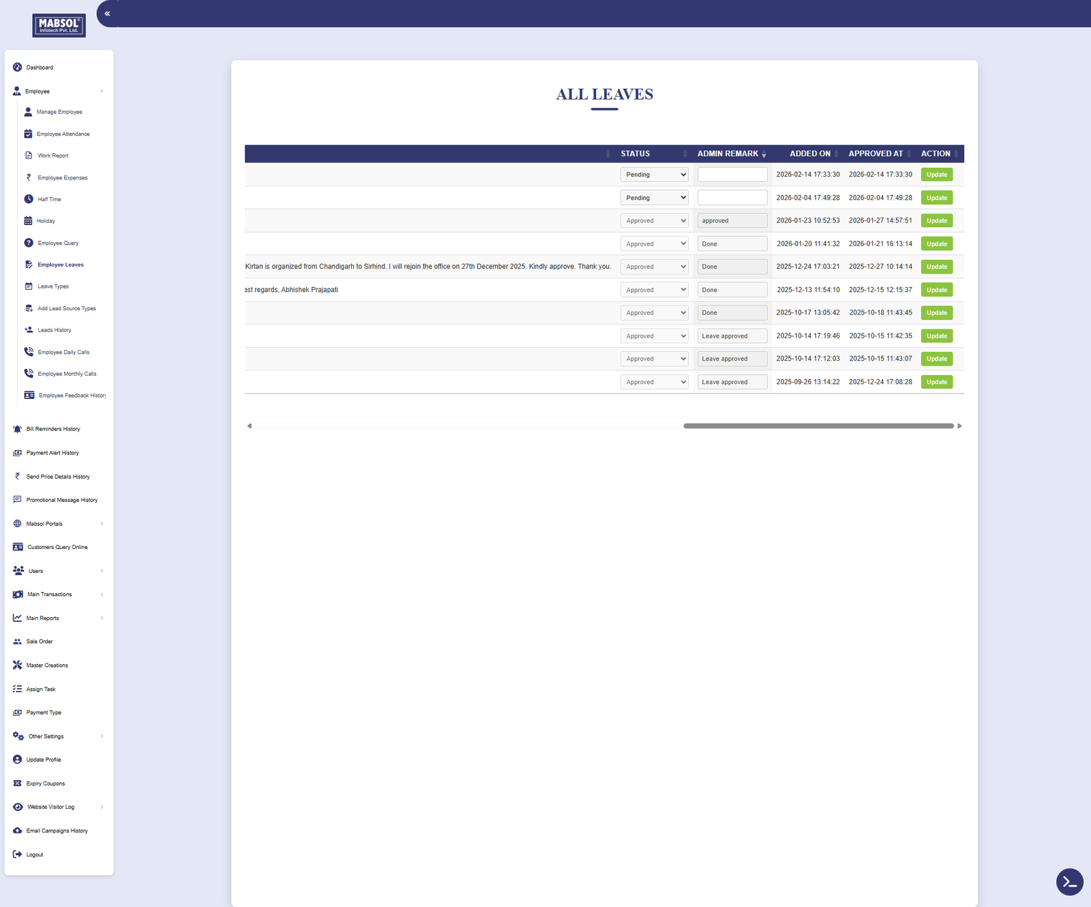Click the Employee Attendance calendar icon
The width and height of the screenshot is (1091, 907).
[x=29, y=134]
